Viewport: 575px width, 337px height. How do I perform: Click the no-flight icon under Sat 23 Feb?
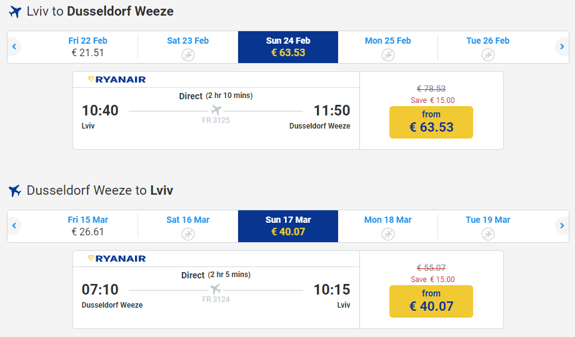[x=188, y=55]
